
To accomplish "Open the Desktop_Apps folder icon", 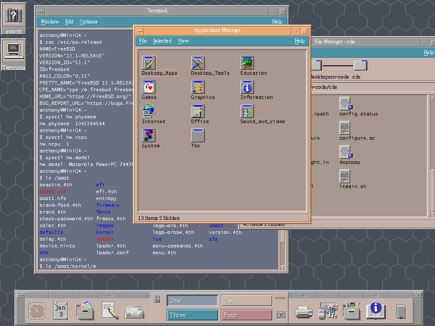I will (x=149, y=63).
